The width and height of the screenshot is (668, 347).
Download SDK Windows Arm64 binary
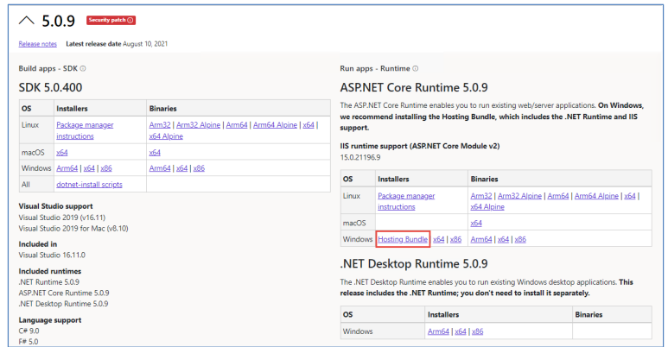[160, 168]
